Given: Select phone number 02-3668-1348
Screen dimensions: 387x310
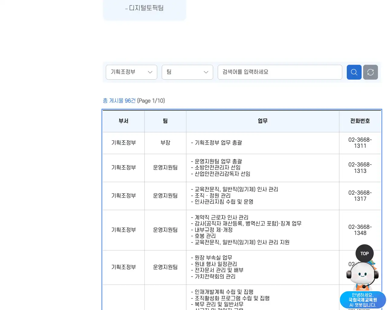Looking at the screenshot, I should [x=360, y=230].
